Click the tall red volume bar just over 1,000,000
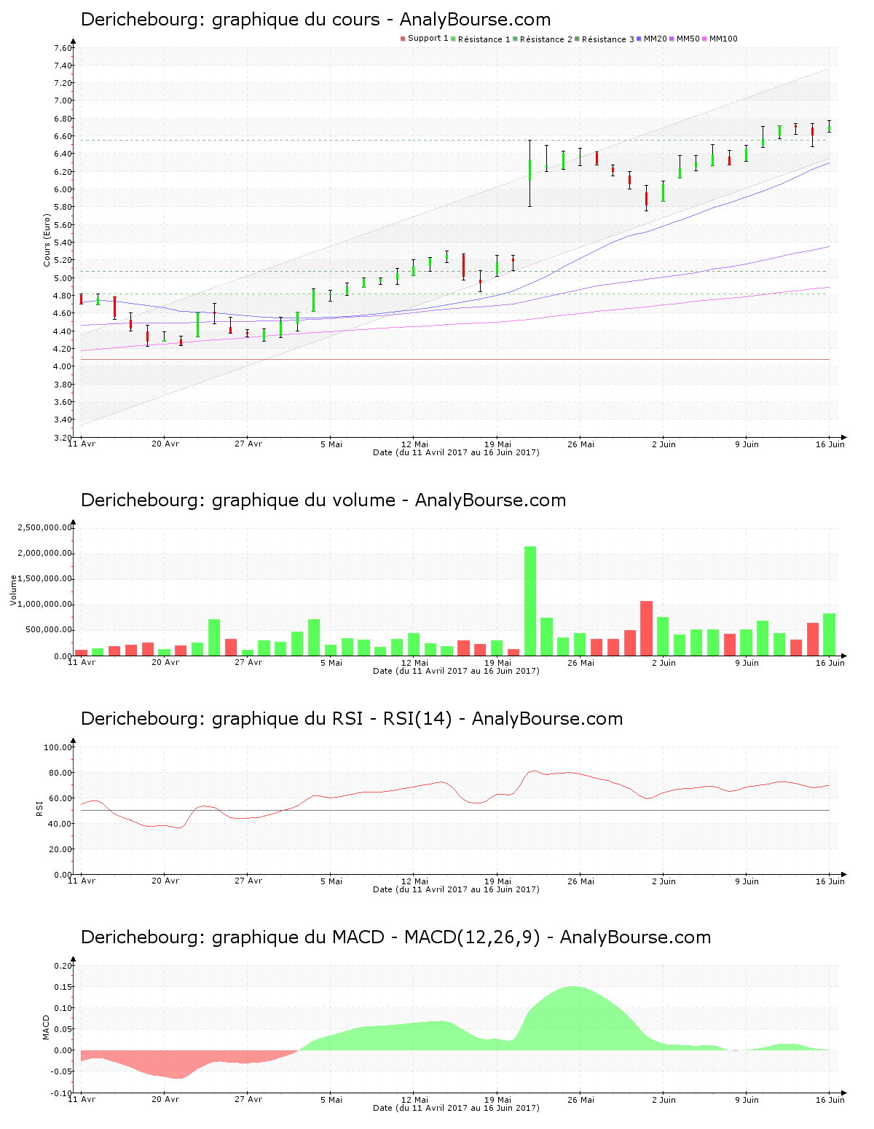Viewport: 874px width, 1129px height. [646, 628]
